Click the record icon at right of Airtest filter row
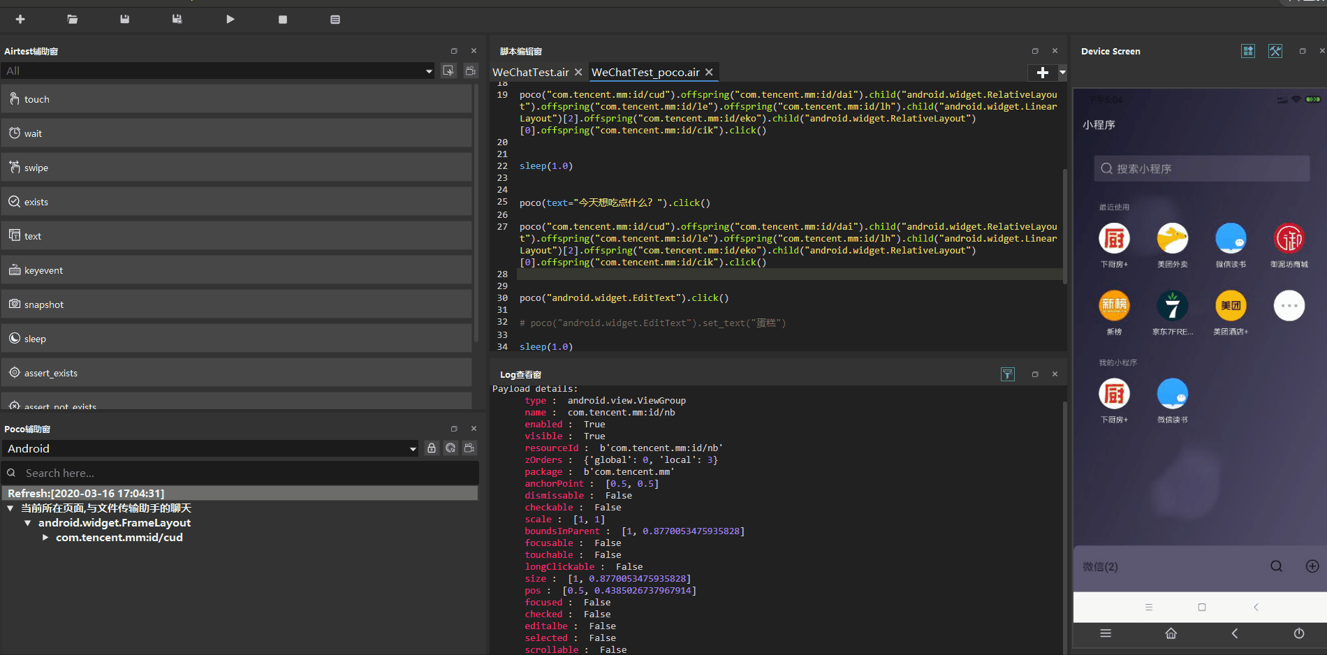 [471, 71]
